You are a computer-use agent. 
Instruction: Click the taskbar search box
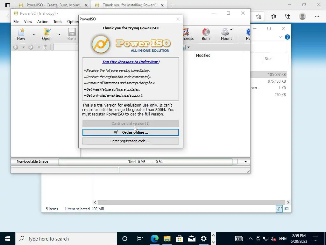tap(66, 239)
